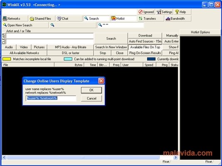Select the Video file type
The width and height of the screenshot is (222, 166).
(x=24, y=47)
